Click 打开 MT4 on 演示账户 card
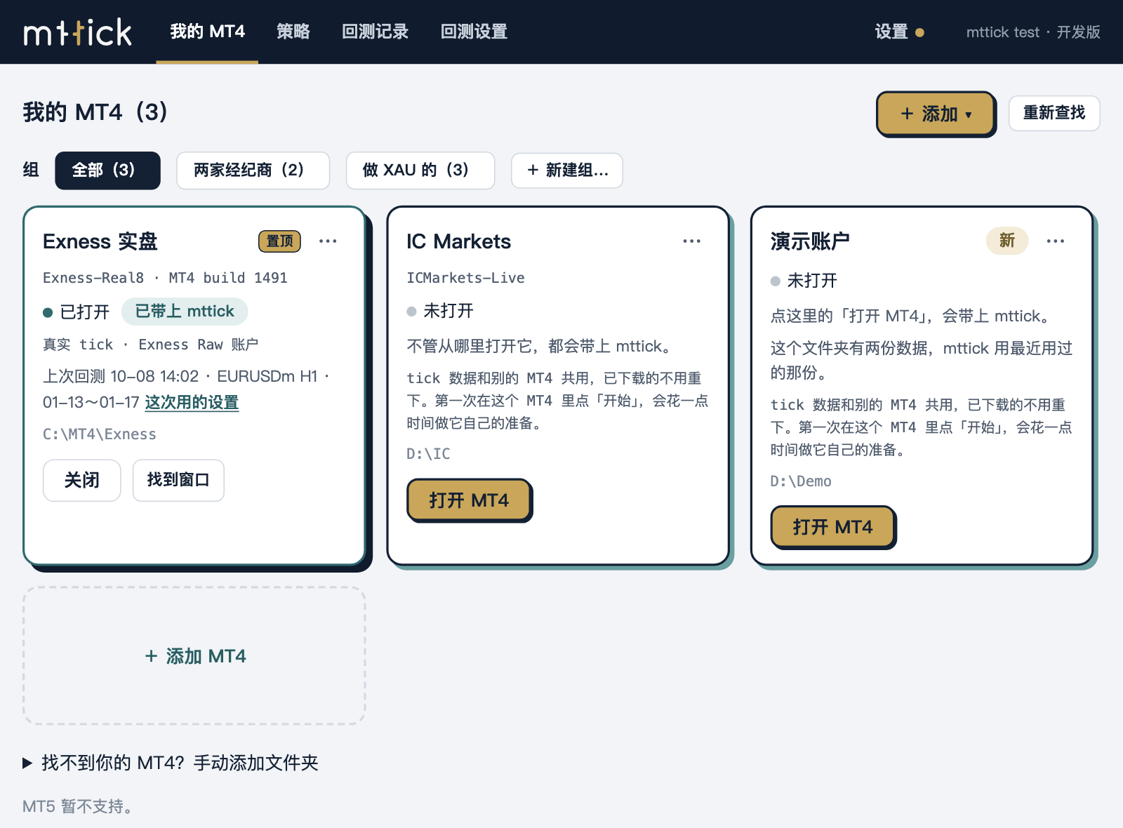The image size is (1123, 828). coord(832,527)
